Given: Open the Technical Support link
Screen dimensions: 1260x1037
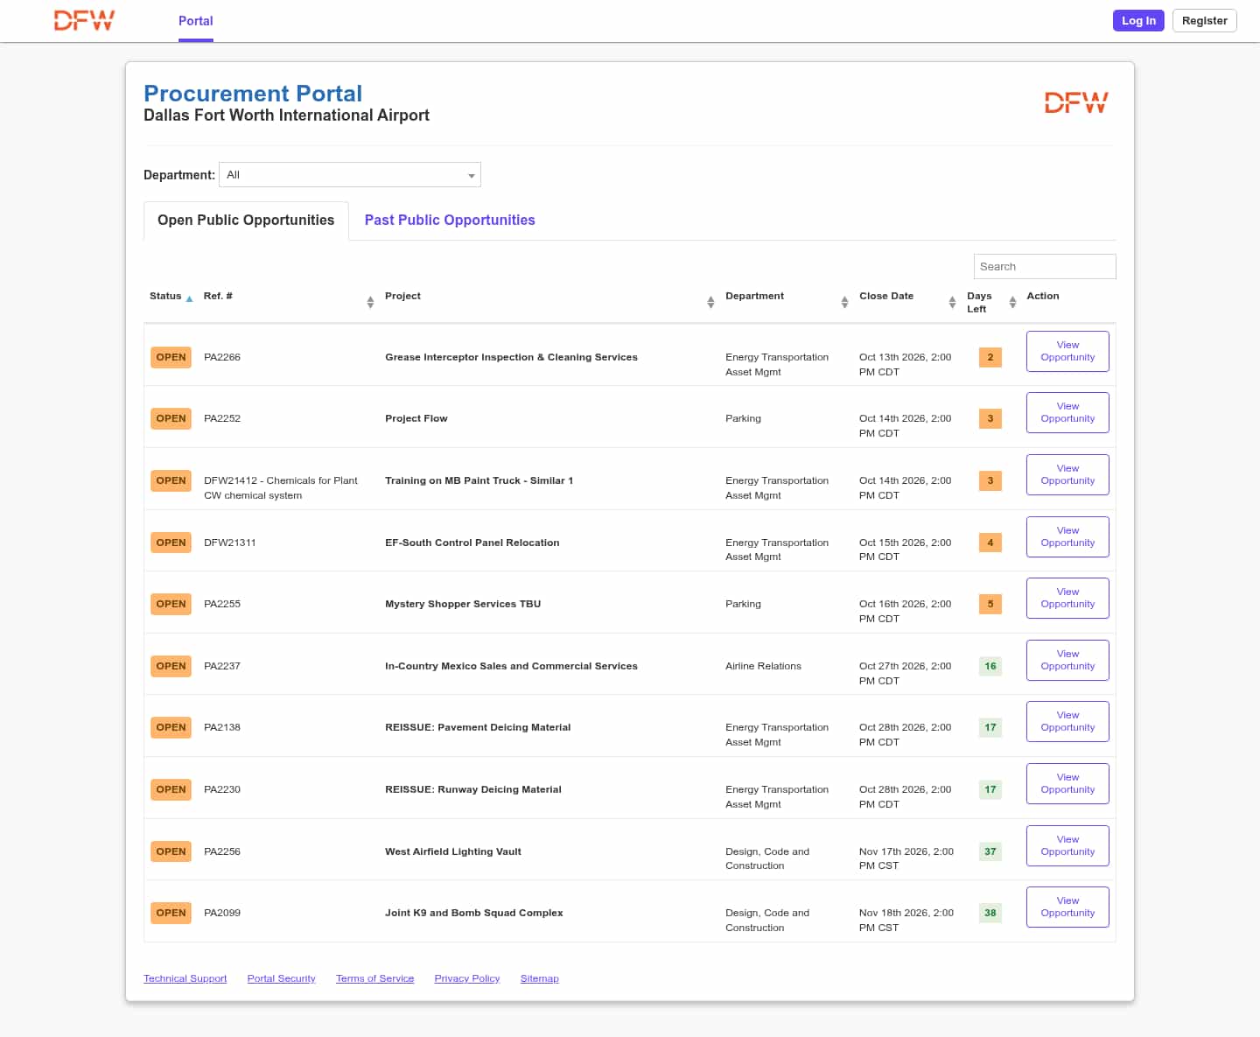Looking at the screenshot, I should [x=185, y=978].
